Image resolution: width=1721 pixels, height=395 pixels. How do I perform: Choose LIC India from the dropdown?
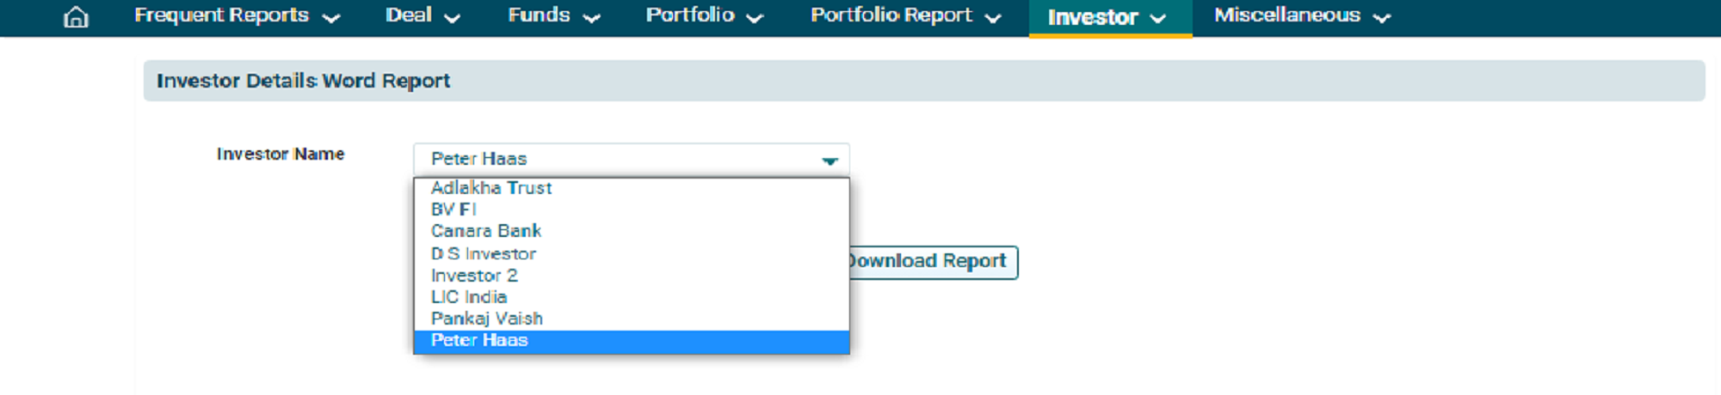click(469, 297)
